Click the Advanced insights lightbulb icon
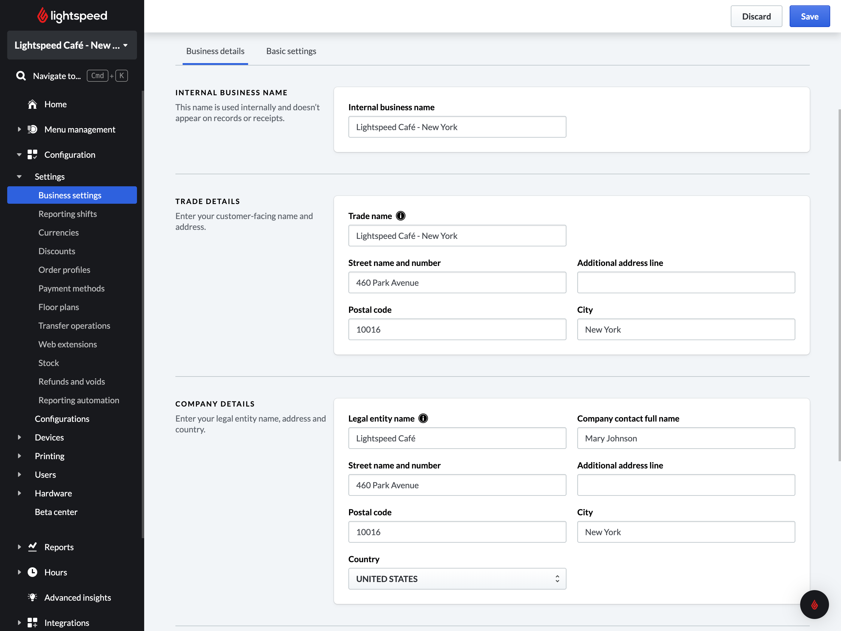This screenshot has width=841, height=631. tap(32, 598)
